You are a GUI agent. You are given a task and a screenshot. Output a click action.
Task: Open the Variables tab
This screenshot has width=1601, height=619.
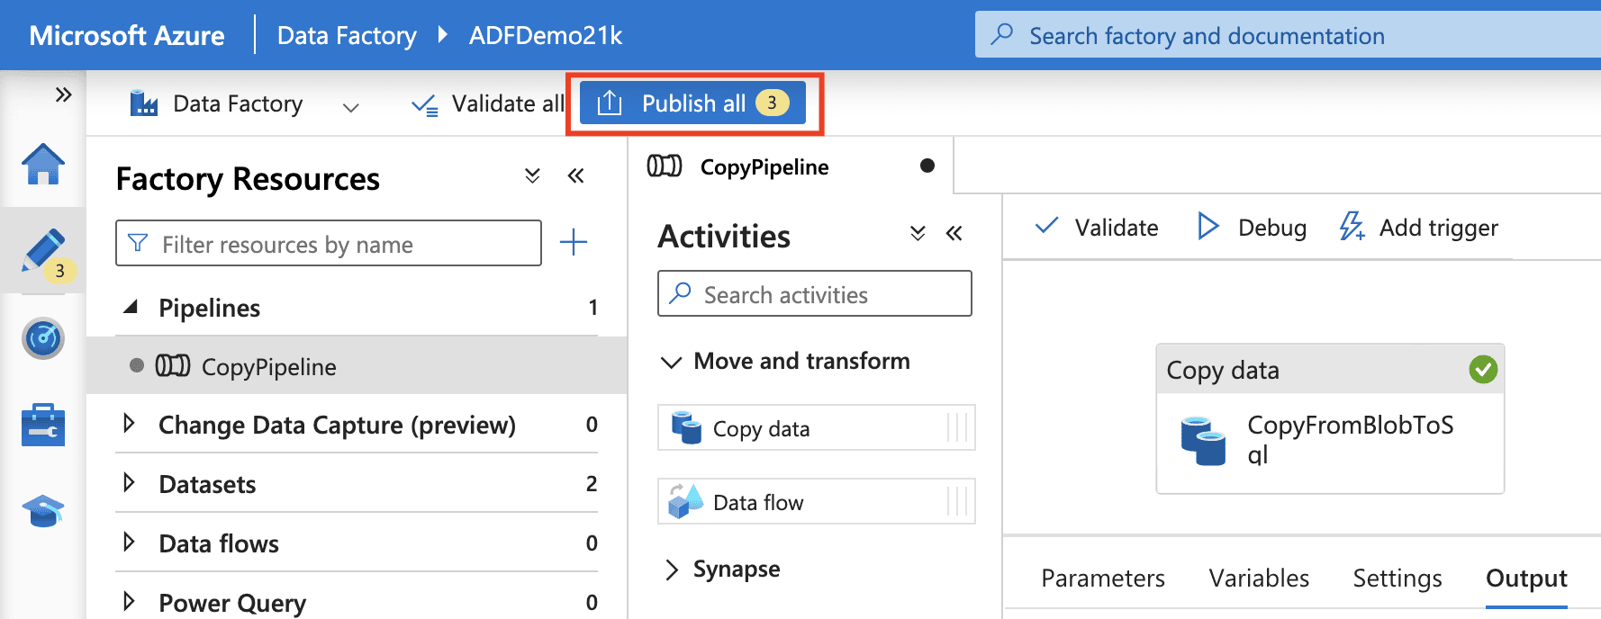(x=1258, y=578)
